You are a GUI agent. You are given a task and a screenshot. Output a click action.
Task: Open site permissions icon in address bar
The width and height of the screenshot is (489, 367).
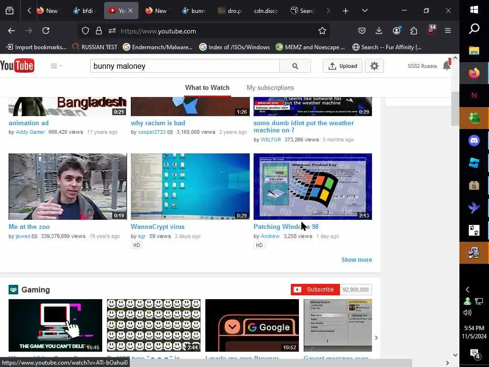[112, 31]
